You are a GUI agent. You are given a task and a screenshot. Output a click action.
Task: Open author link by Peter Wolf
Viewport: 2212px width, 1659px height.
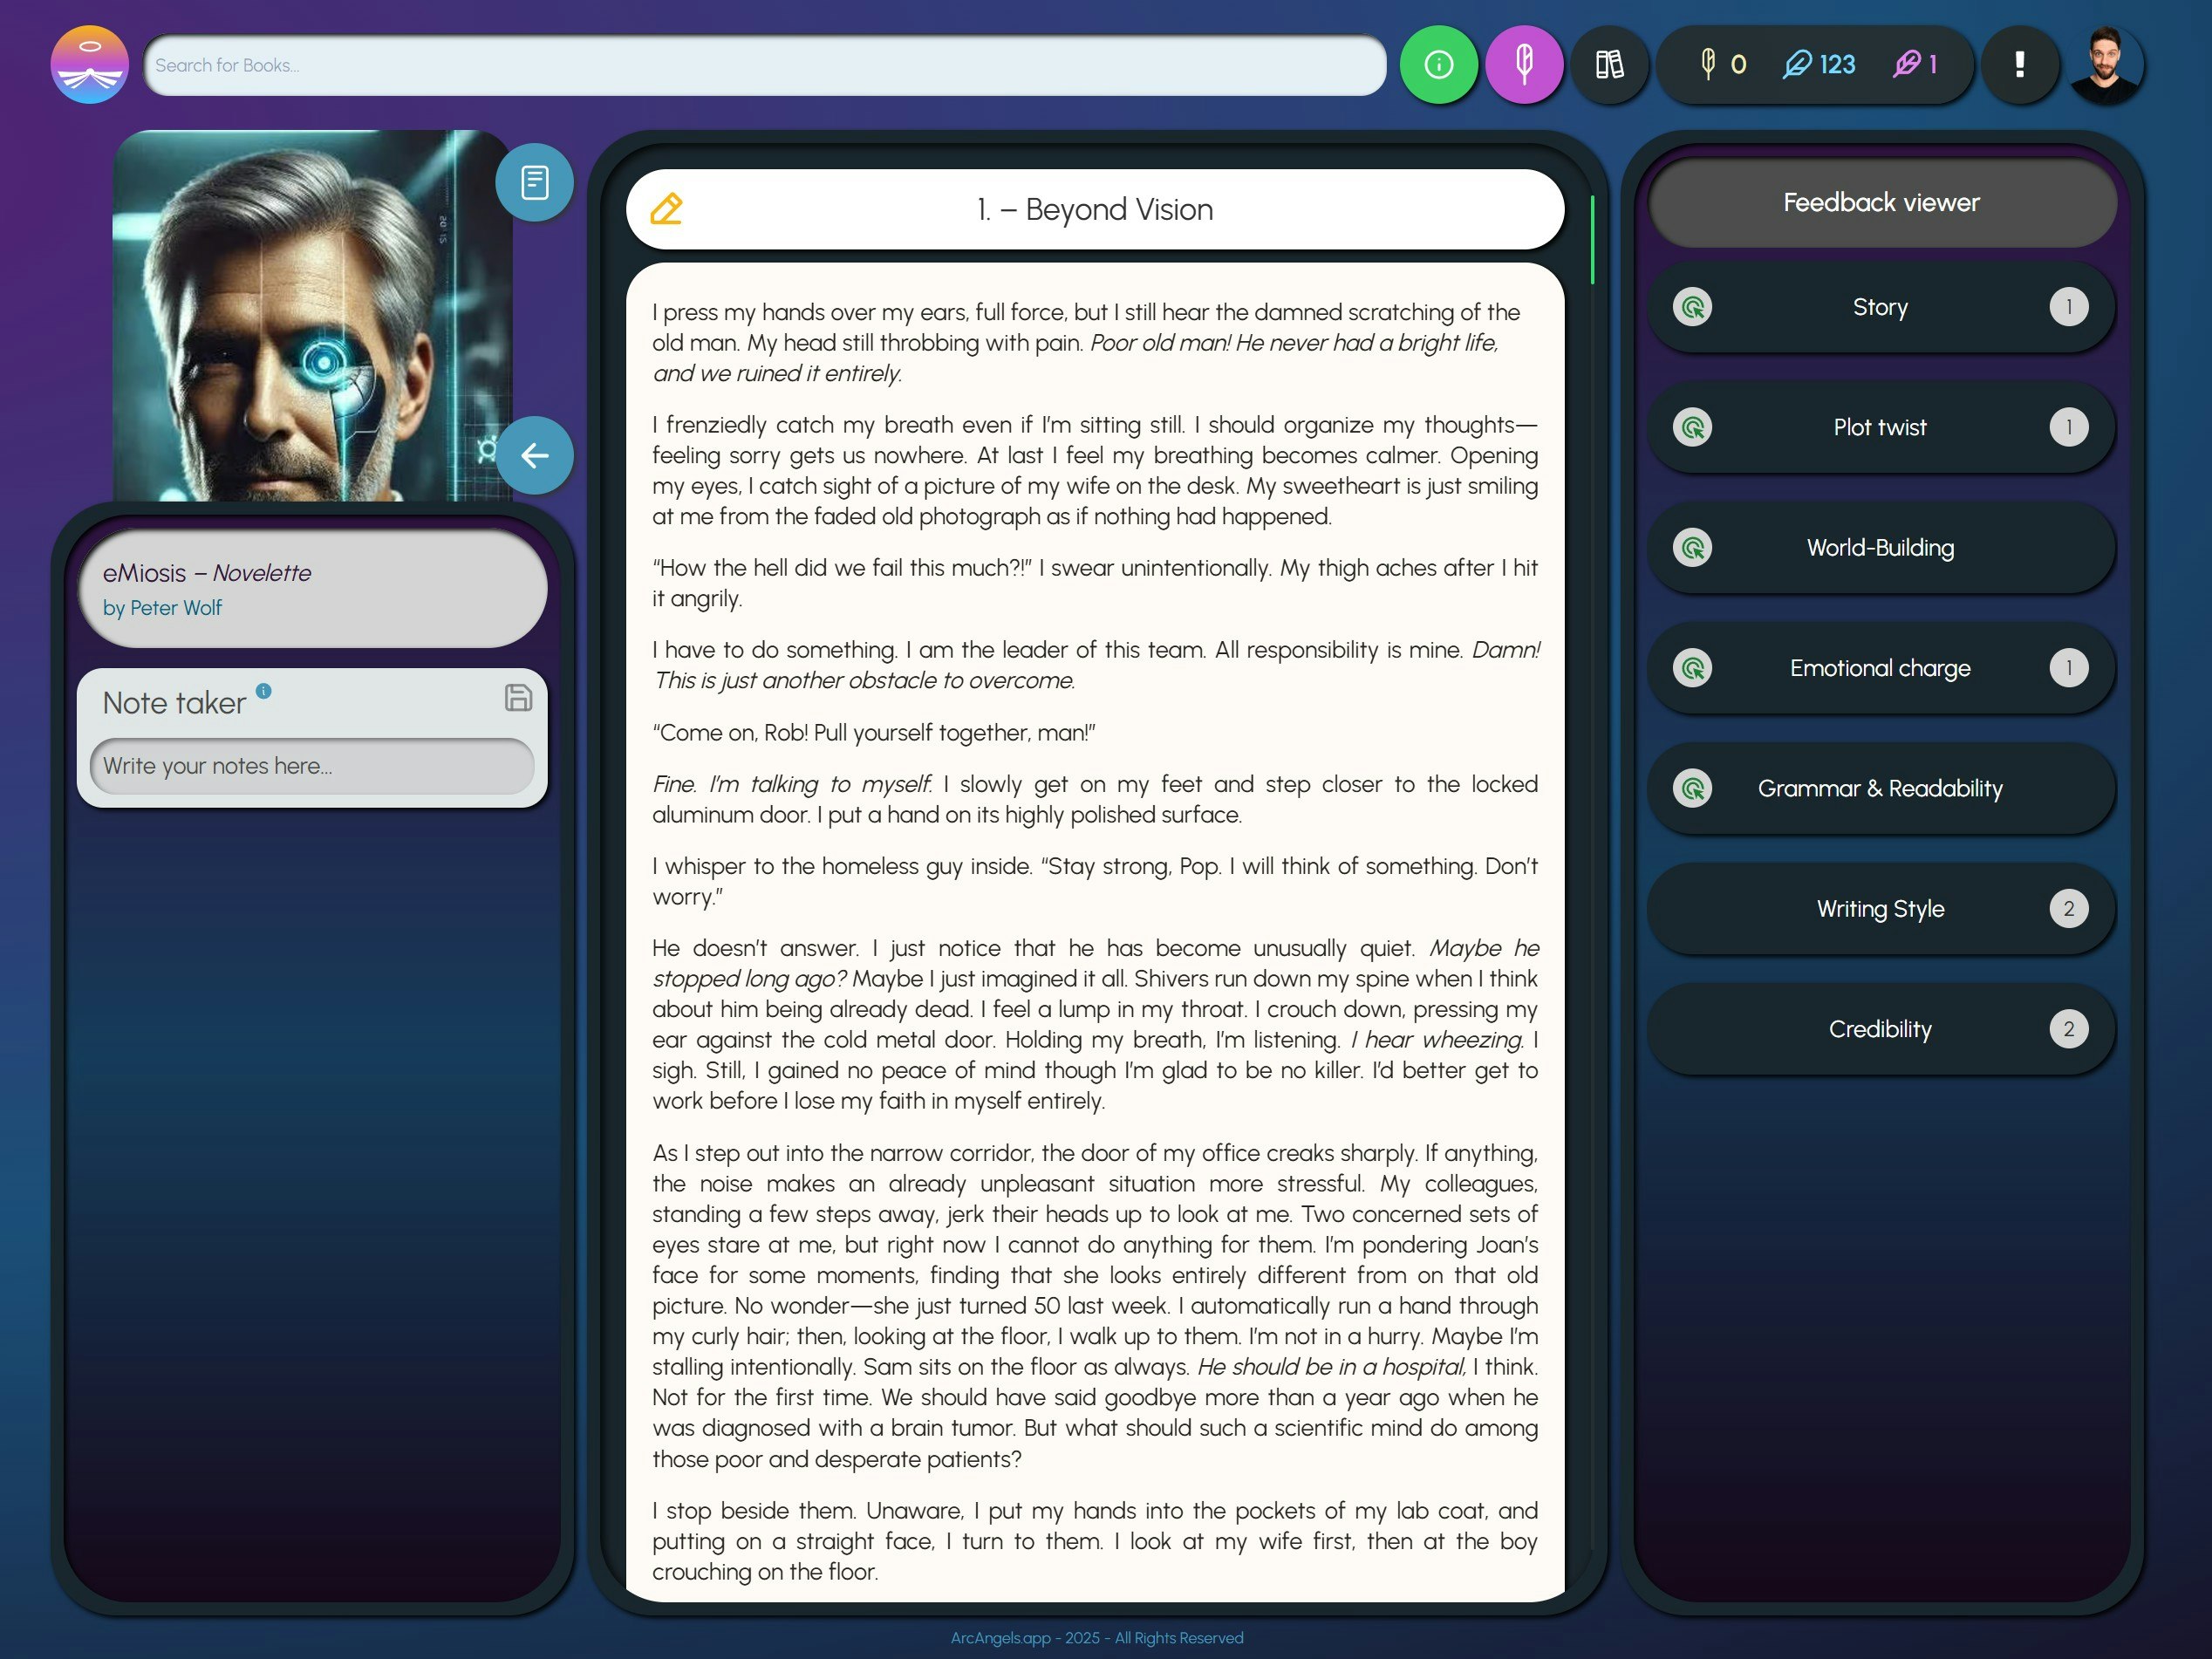[x=162, y=608]
